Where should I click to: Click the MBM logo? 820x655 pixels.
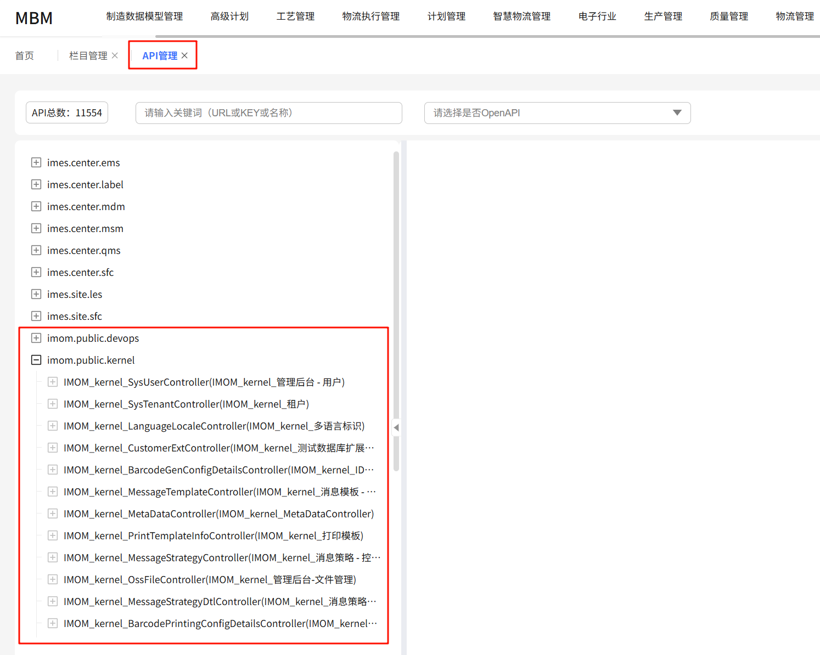tap(34, 18)
